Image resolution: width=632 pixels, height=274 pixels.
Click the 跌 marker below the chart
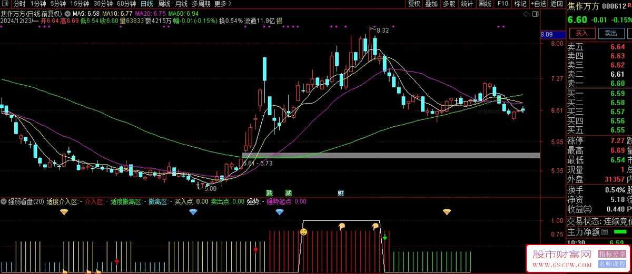coord(269,193)
